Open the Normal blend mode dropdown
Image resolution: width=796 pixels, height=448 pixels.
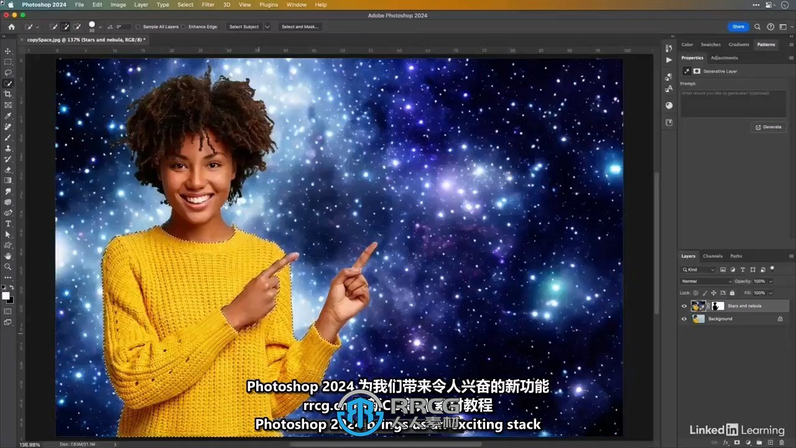pyautogui.click(x=707, y=281)
